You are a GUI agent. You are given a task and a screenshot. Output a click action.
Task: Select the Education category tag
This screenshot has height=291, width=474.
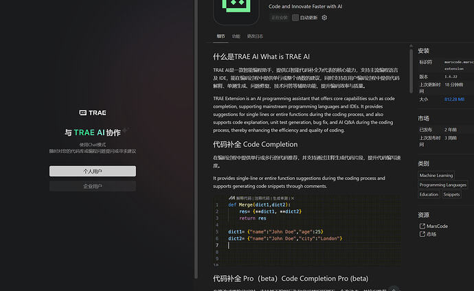click(x=429, y=194)
